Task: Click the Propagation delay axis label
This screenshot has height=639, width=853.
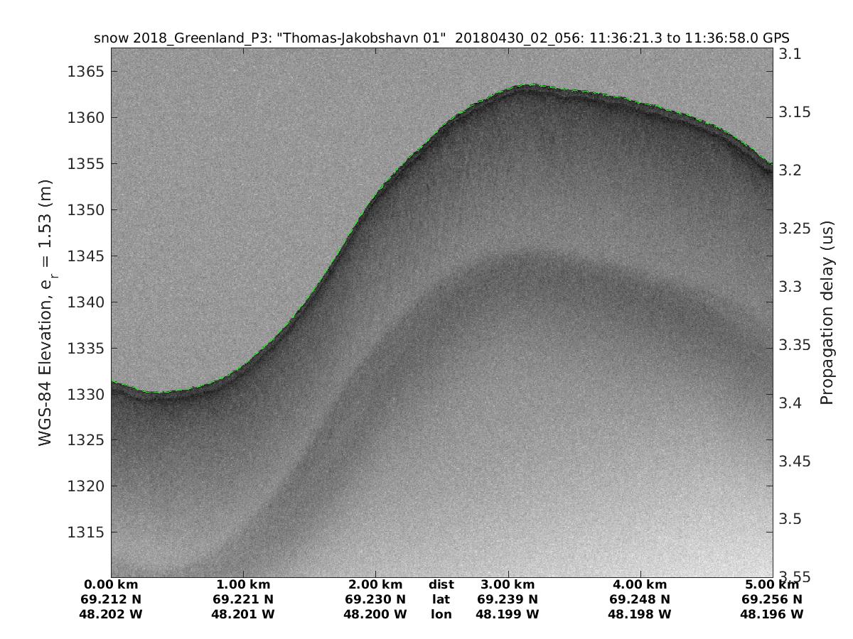Action: (x=826, y=312)
